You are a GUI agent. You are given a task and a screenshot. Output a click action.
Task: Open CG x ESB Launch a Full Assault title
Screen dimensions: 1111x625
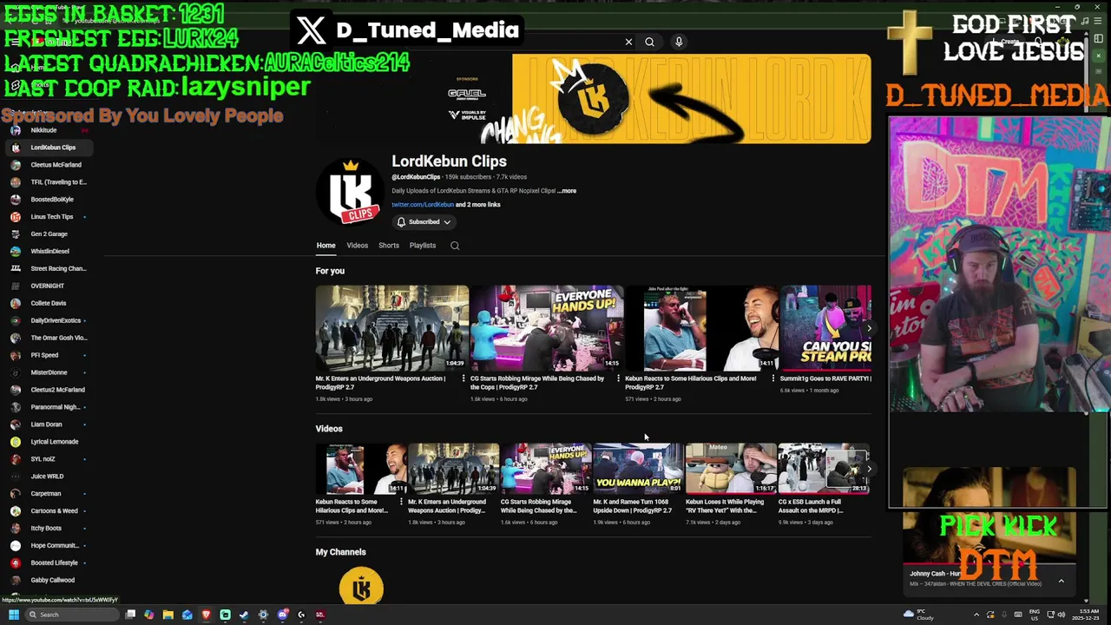tap(811, 506)
